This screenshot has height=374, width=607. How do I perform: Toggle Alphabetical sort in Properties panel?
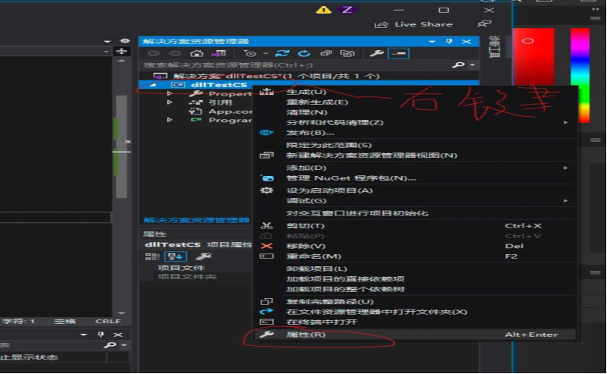point(175,256)
